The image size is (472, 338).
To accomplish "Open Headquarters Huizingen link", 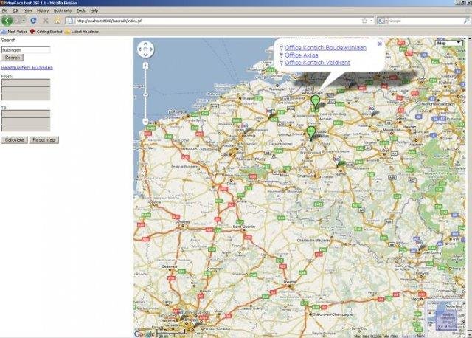I will [x=27, y=68].
